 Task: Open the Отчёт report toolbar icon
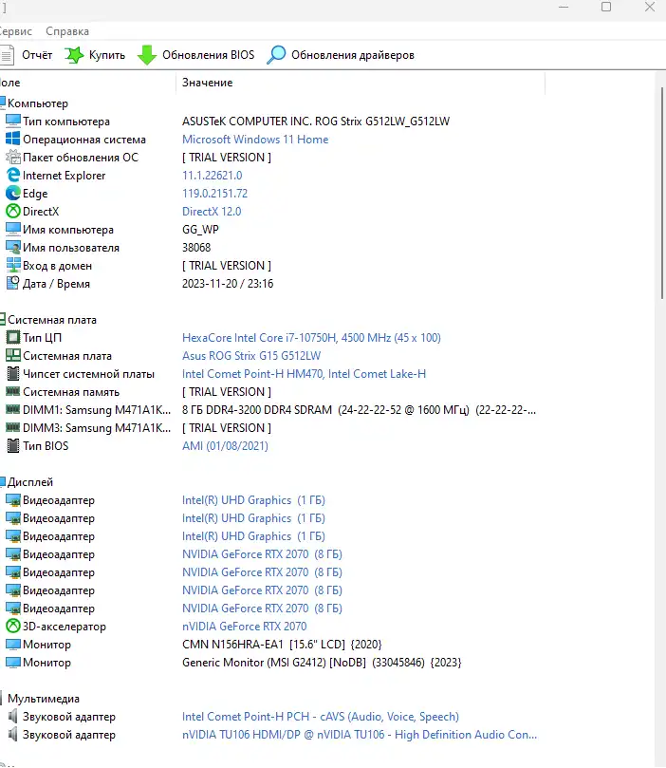point(7,55)
